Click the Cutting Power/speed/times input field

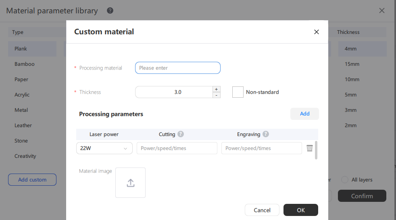point(177,148)
